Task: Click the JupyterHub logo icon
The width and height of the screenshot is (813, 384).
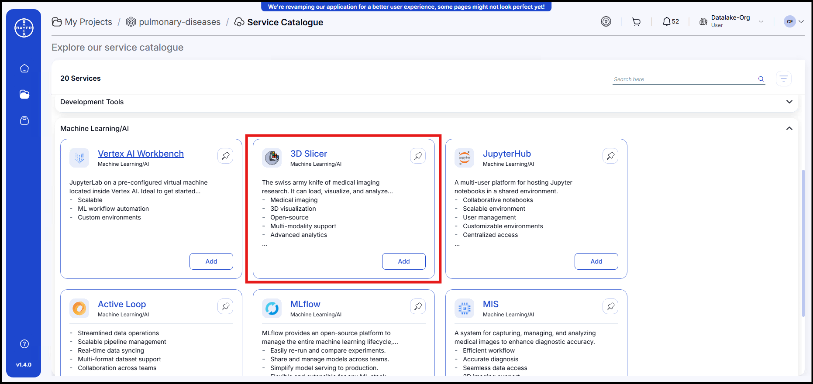Action: [x=465, y=158]
